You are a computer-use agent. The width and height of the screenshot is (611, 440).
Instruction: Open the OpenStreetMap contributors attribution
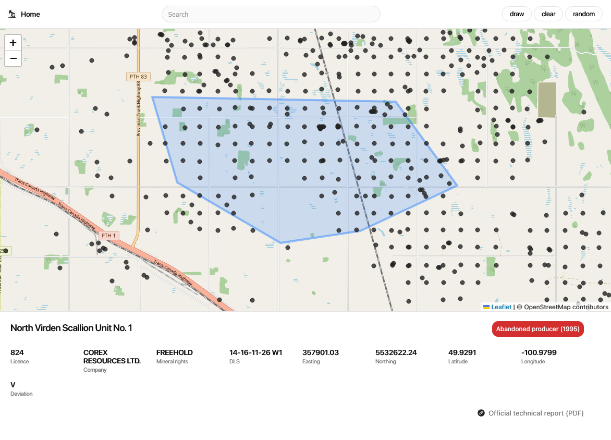566,307
